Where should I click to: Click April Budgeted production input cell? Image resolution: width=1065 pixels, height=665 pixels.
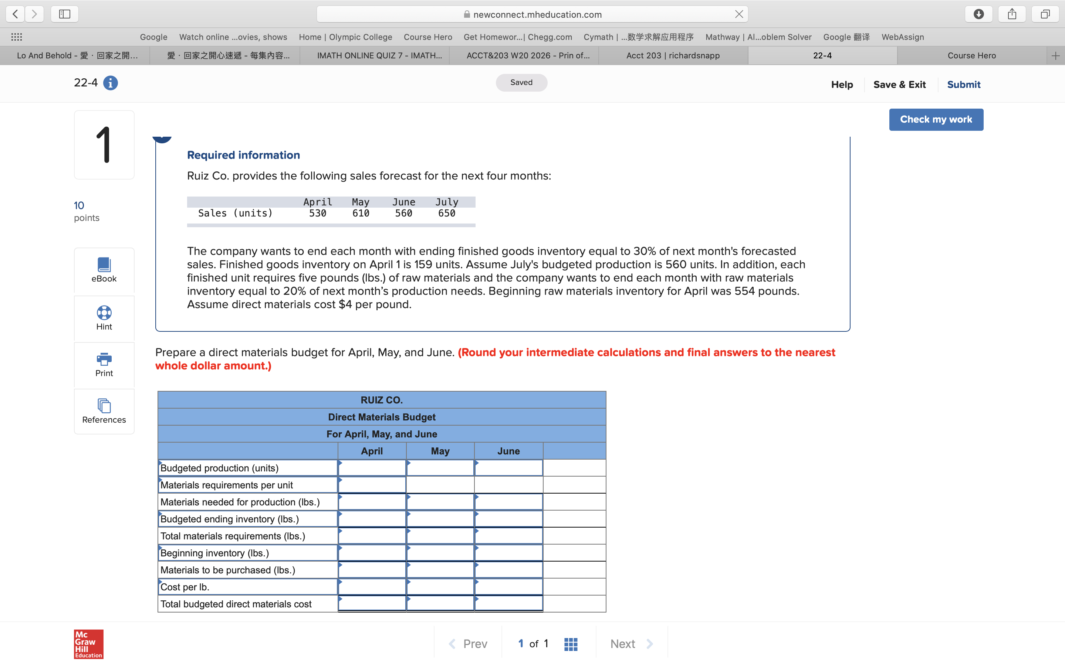[372, 468]
